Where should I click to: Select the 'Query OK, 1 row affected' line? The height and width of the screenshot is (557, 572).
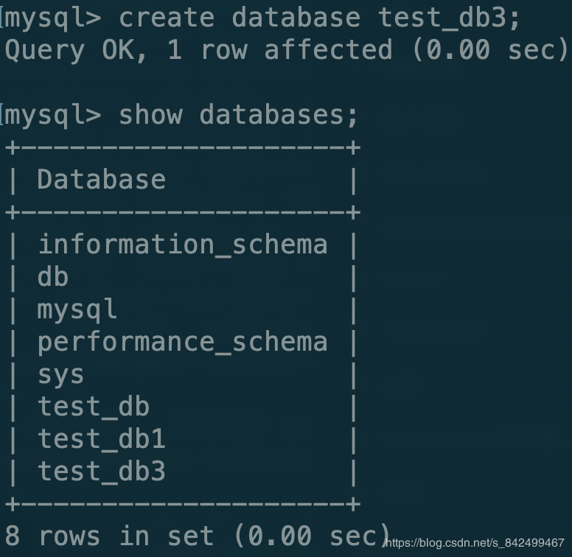199,50
